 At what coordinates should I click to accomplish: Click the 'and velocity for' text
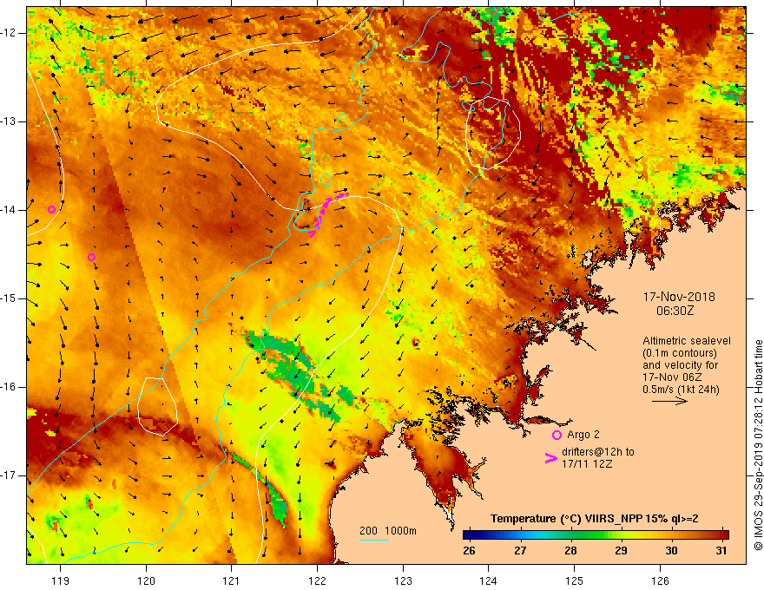click(681, 365)
